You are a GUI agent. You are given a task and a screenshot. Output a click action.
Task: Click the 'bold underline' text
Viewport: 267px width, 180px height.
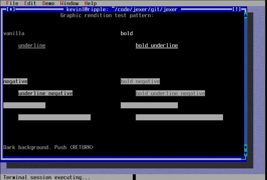[x=157, y=46]
